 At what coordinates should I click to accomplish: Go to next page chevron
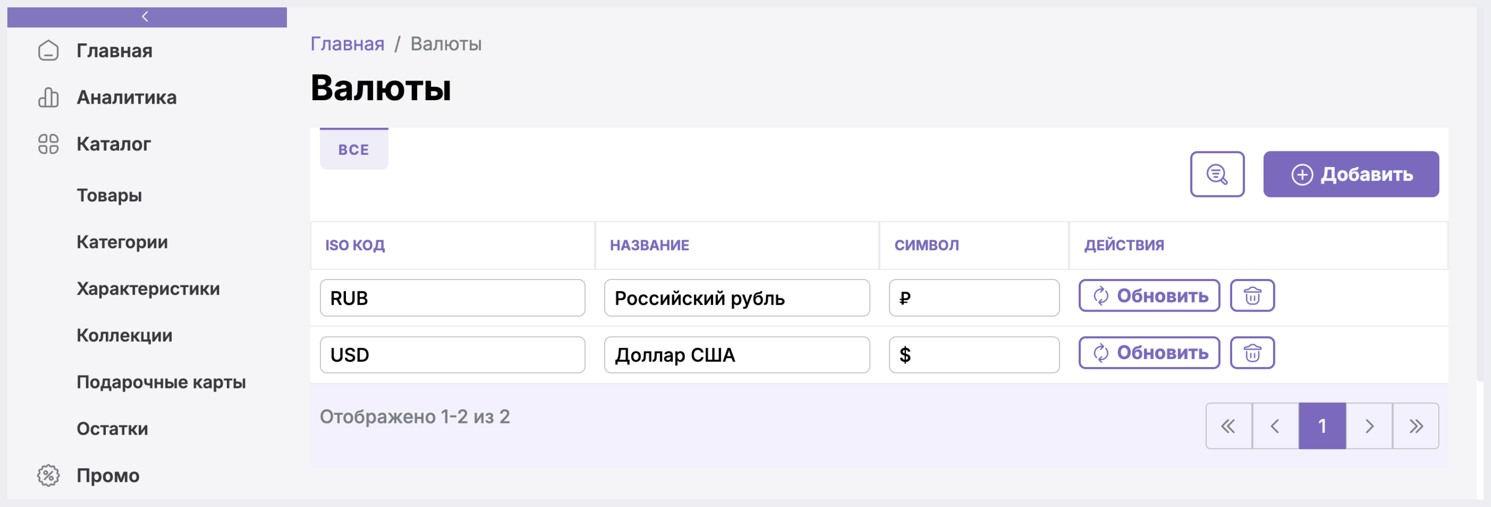click(1369, 426)
